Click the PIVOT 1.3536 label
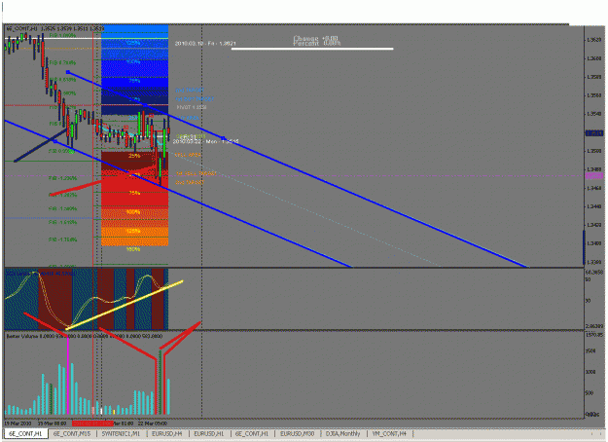The width and height of the screenshot is (608, 442). point(192,107)
